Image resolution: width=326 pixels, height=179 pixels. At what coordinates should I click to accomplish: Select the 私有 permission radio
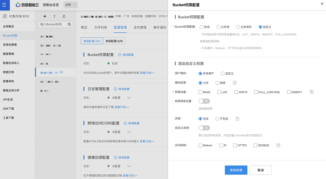[x=201, y=27]
